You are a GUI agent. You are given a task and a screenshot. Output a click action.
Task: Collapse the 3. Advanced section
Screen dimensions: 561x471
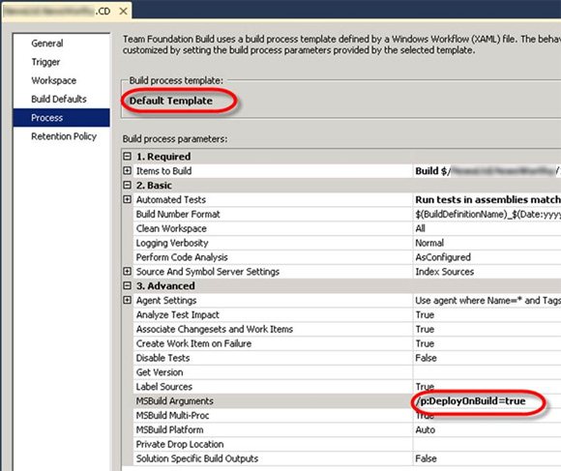click(x=127, y=285)
